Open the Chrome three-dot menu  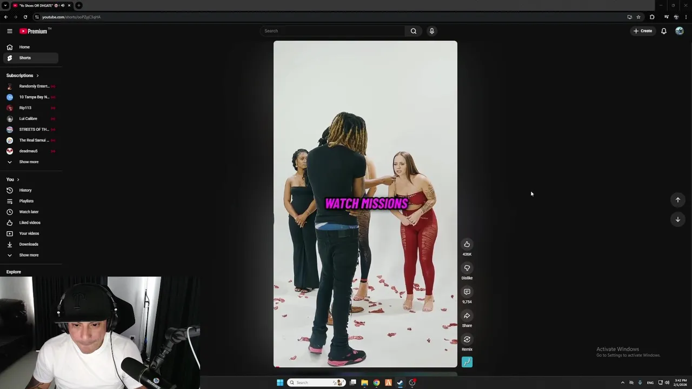pyautogui.click(x=686, y=17)
